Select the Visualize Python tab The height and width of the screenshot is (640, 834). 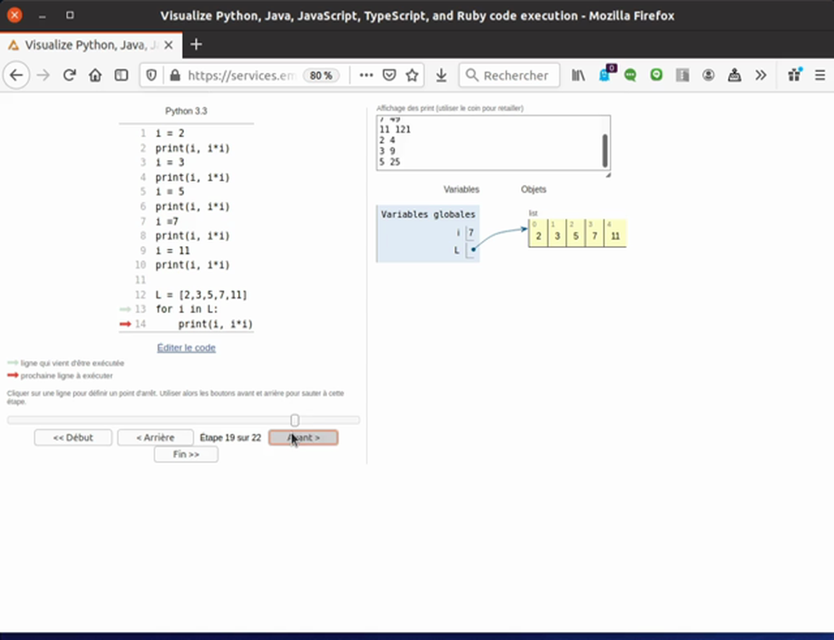pyautogui.click(x=89, y=44)
